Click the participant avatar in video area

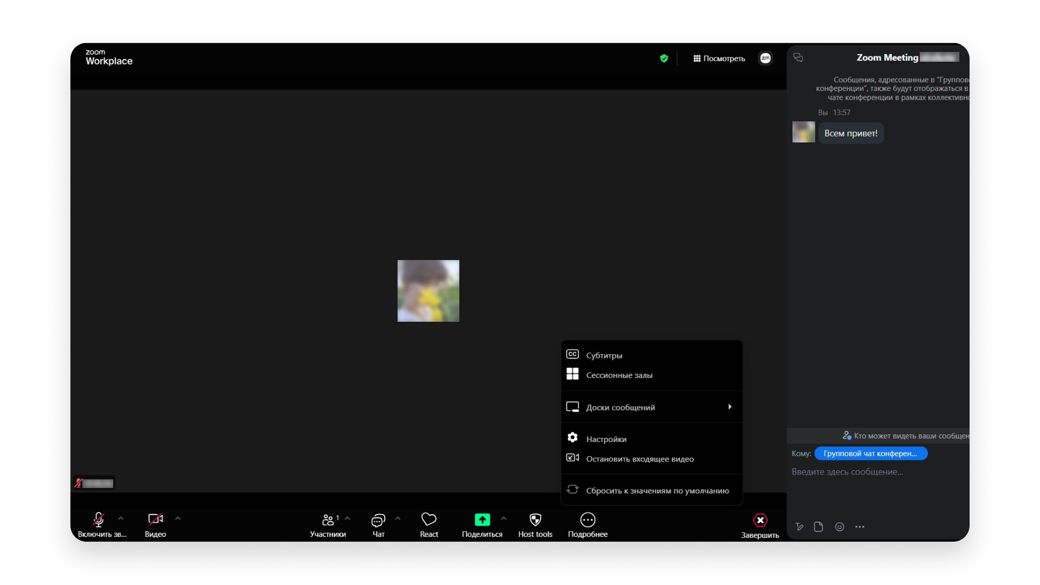coord(428,291)
